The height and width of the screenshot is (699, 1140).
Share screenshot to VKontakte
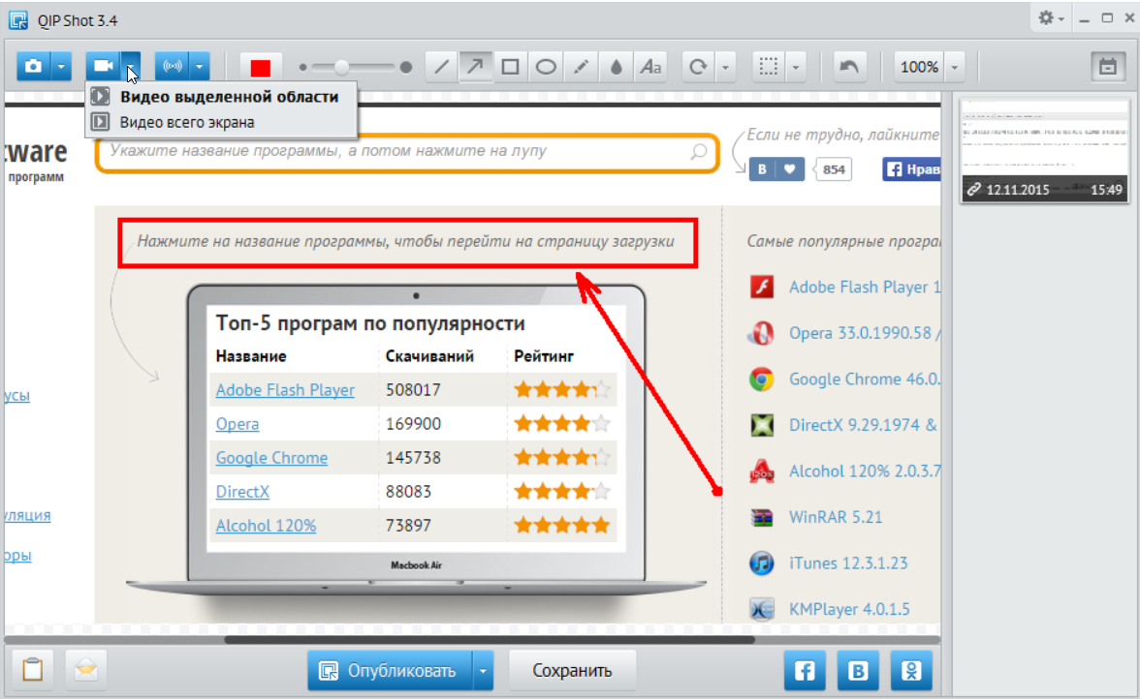point(858,670)
